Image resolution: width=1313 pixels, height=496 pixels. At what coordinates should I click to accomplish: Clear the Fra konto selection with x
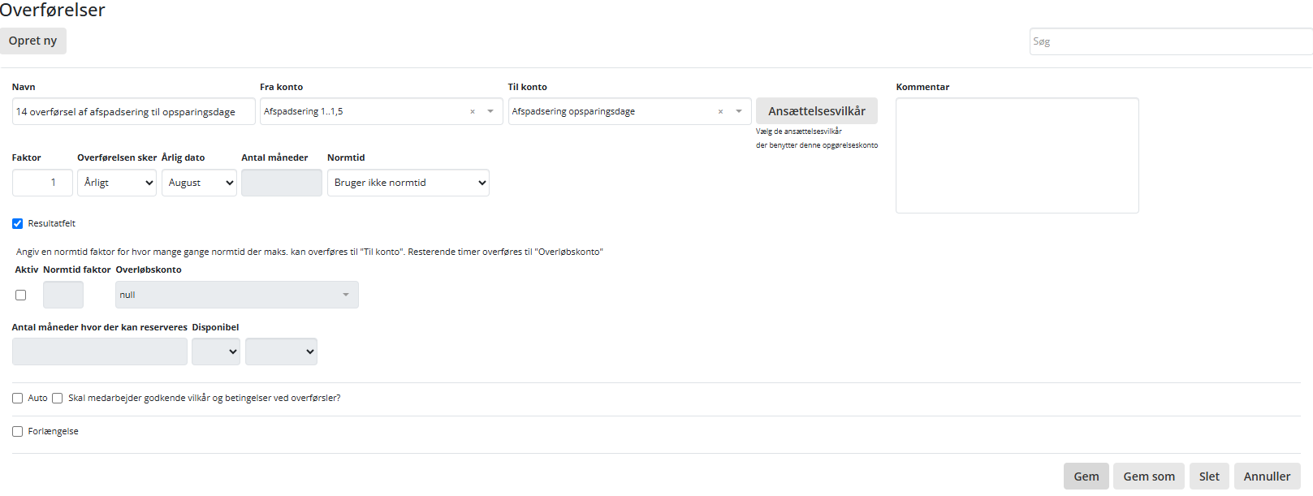point(473,112)
